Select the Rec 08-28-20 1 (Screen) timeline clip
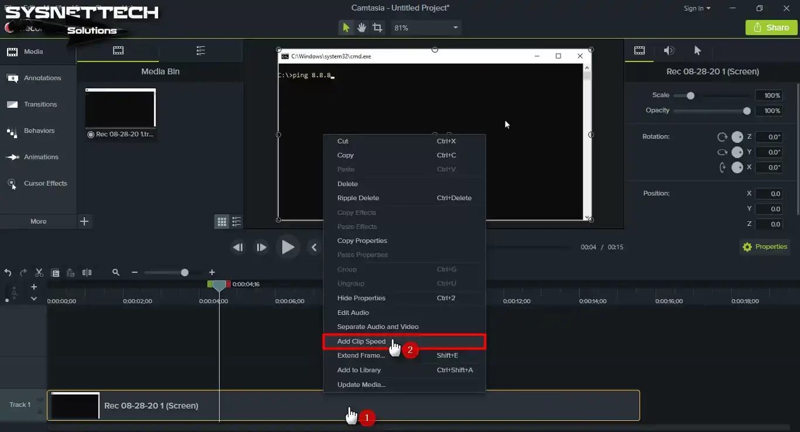 343,406
